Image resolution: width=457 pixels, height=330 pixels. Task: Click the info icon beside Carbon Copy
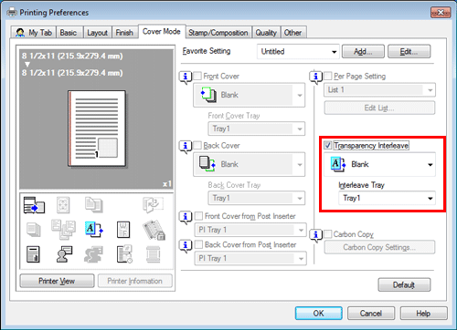316,235
